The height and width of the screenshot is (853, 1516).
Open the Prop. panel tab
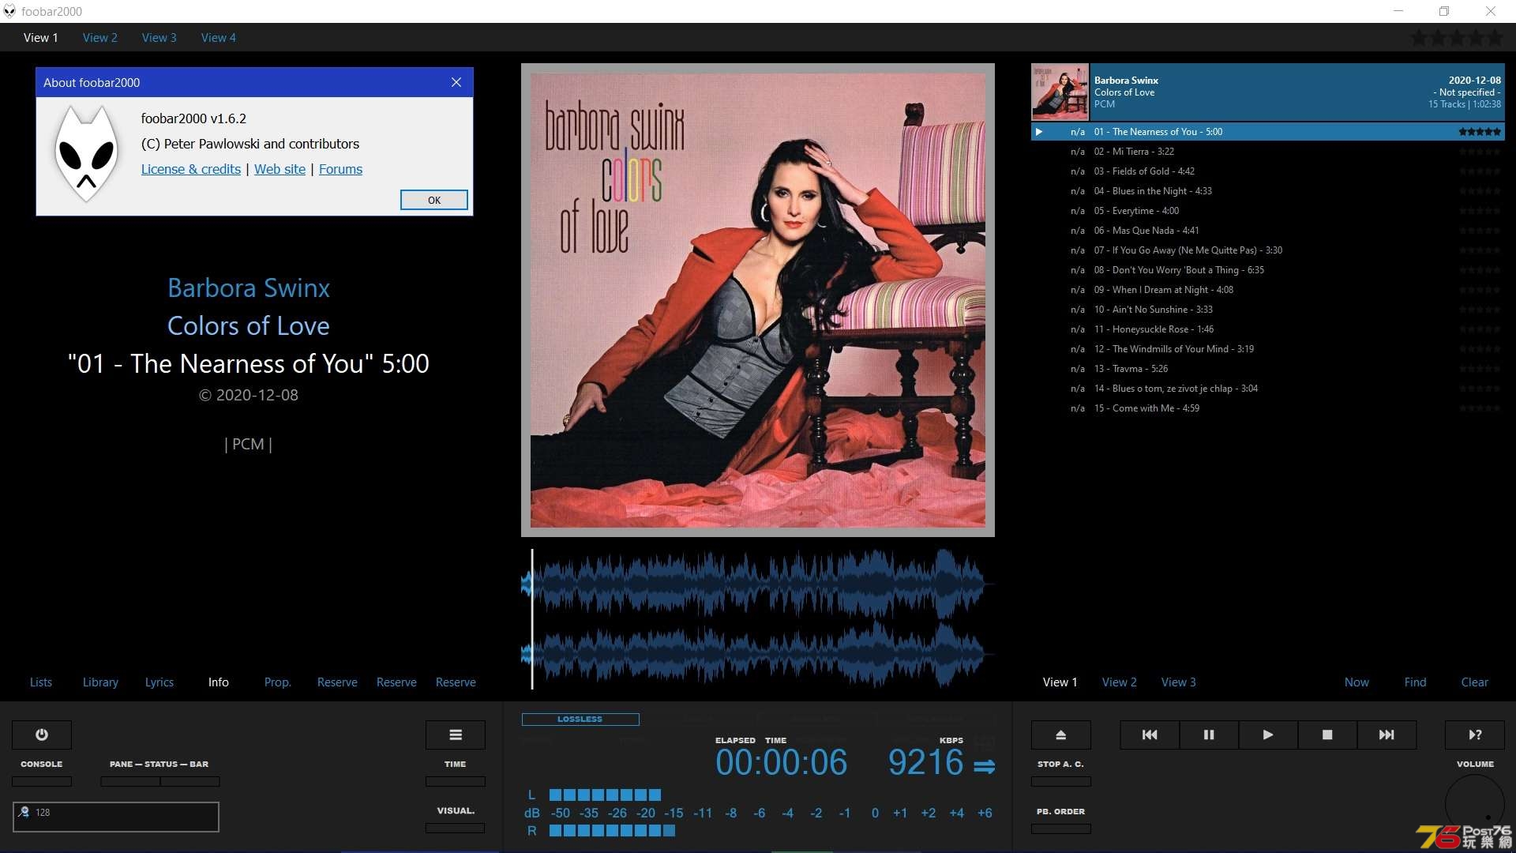click(277, 682)
